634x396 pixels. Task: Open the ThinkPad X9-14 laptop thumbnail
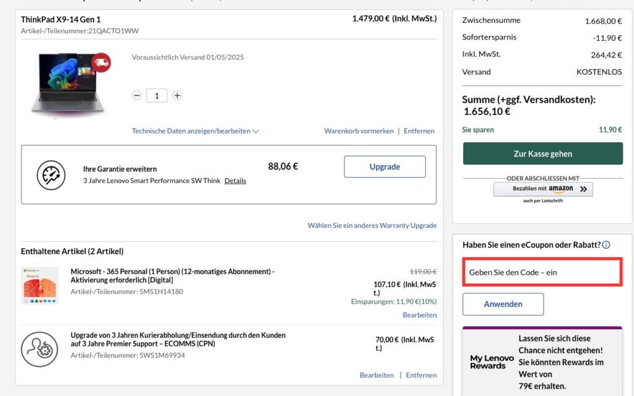[x=68, y=84]
